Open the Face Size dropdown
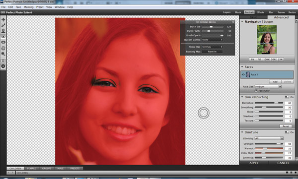298x179 pixels. (x=268, y=87)
